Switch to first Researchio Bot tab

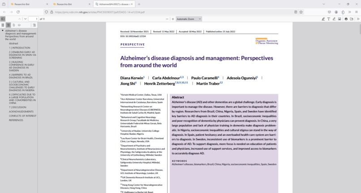pyautogui.click(x=29, y=4)
